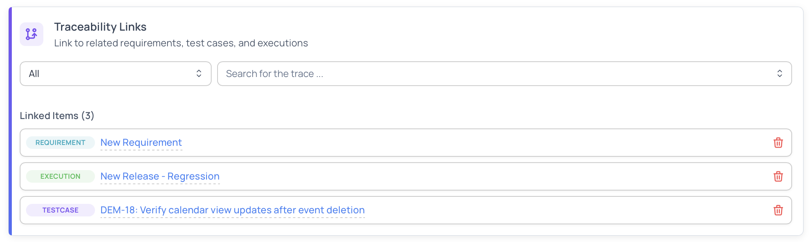811x242 pixels.
Task: Delete the DEM-18 testcase link
Action: (x=778, y=210)
